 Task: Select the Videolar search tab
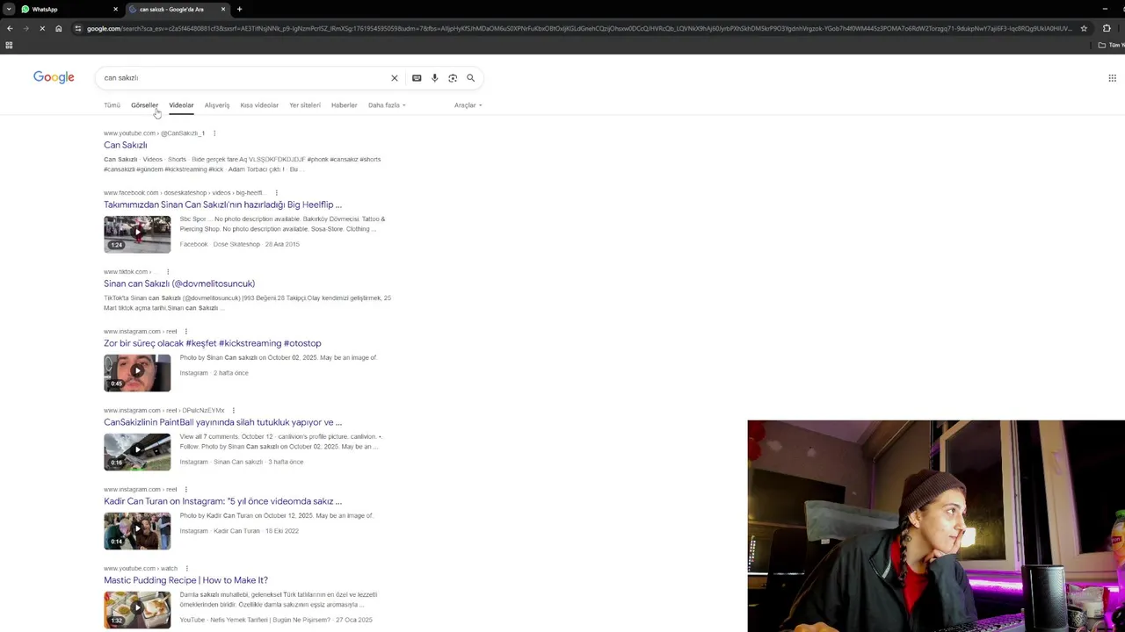(x=181, y=105)
